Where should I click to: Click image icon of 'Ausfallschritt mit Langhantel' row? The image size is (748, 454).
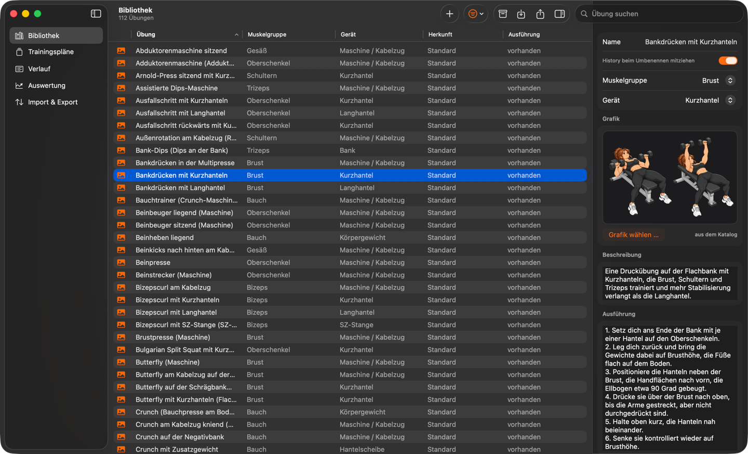tap(121, 113)
